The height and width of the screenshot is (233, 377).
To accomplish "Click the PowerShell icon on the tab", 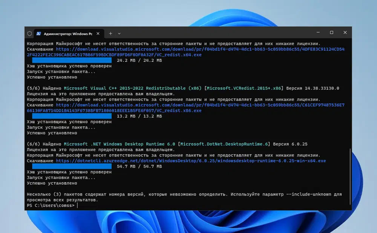I will point(38,34).
